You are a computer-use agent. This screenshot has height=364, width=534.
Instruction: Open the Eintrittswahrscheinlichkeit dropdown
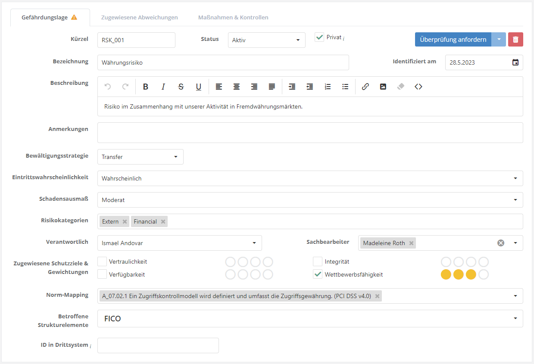pos(310,178)
